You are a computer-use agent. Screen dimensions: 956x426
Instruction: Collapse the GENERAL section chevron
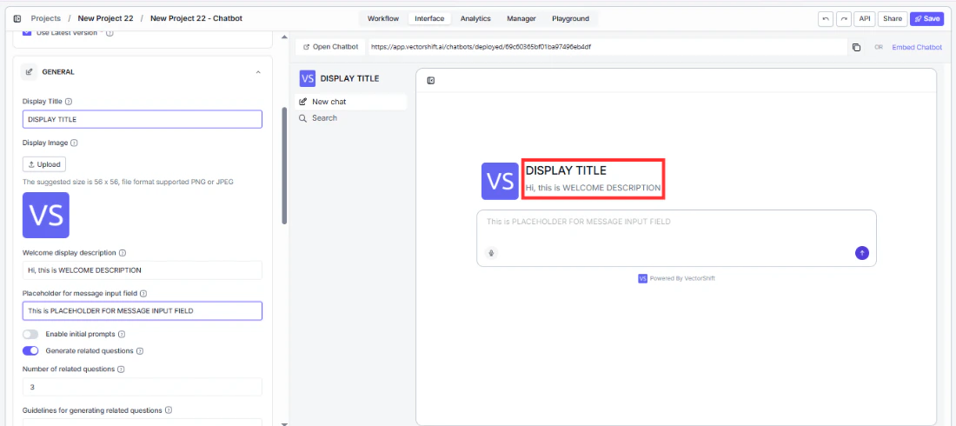258,72
